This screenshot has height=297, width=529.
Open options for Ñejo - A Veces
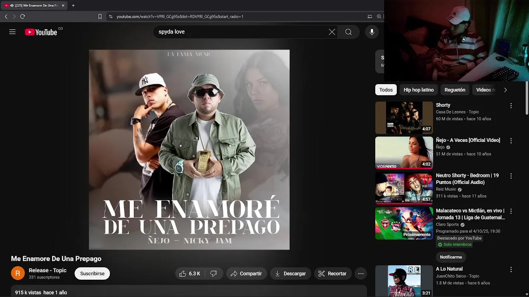[511, 141]
